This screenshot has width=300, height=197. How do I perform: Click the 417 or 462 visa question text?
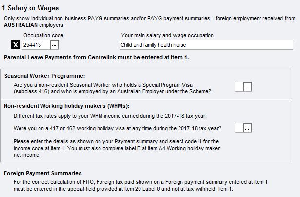click(x=118, y=129)
